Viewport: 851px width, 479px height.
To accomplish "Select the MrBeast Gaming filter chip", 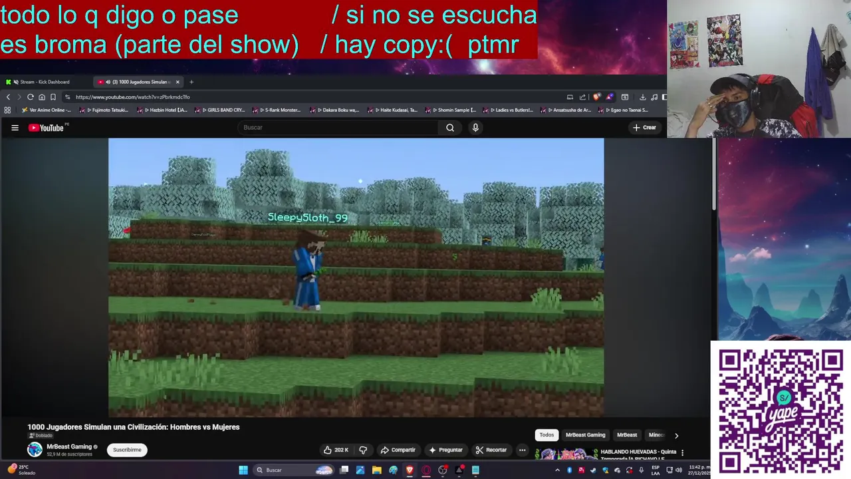I will click(585, 435).
